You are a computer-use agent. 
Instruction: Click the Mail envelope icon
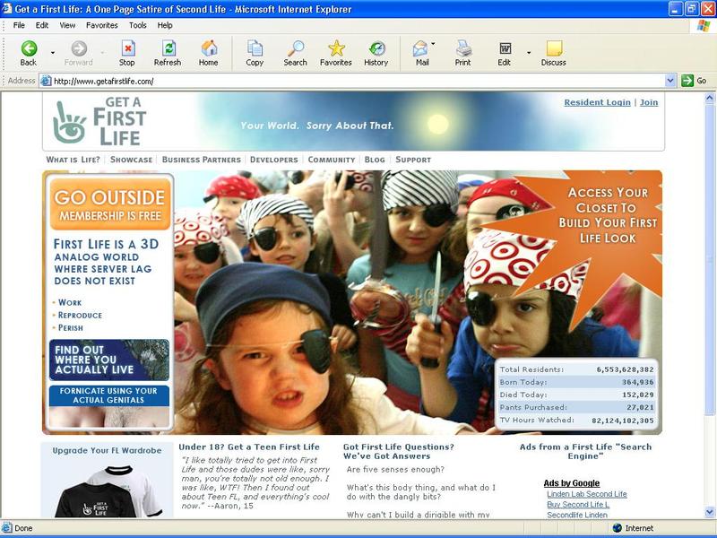[419, 48]
